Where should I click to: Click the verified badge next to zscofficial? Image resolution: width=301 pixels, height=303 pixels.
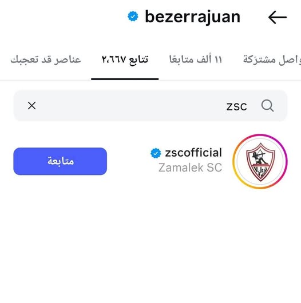(156, 153)
